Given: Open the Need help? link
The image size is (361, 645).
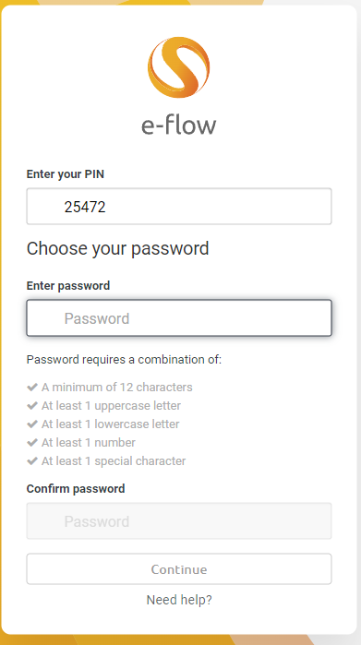Looking at the screenshot, I should pyautogui.click(x=179, y=600).
